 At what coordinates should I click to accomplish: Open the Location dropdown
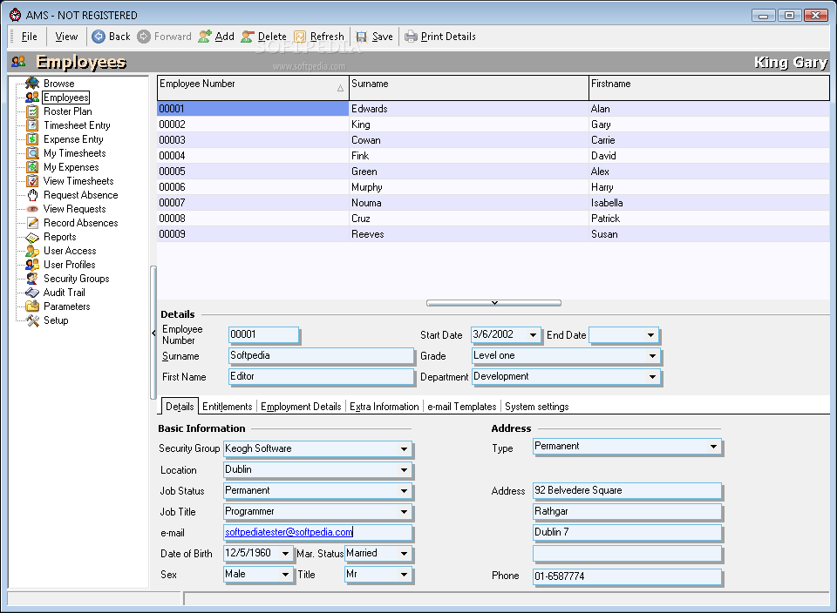pos(404,469)
